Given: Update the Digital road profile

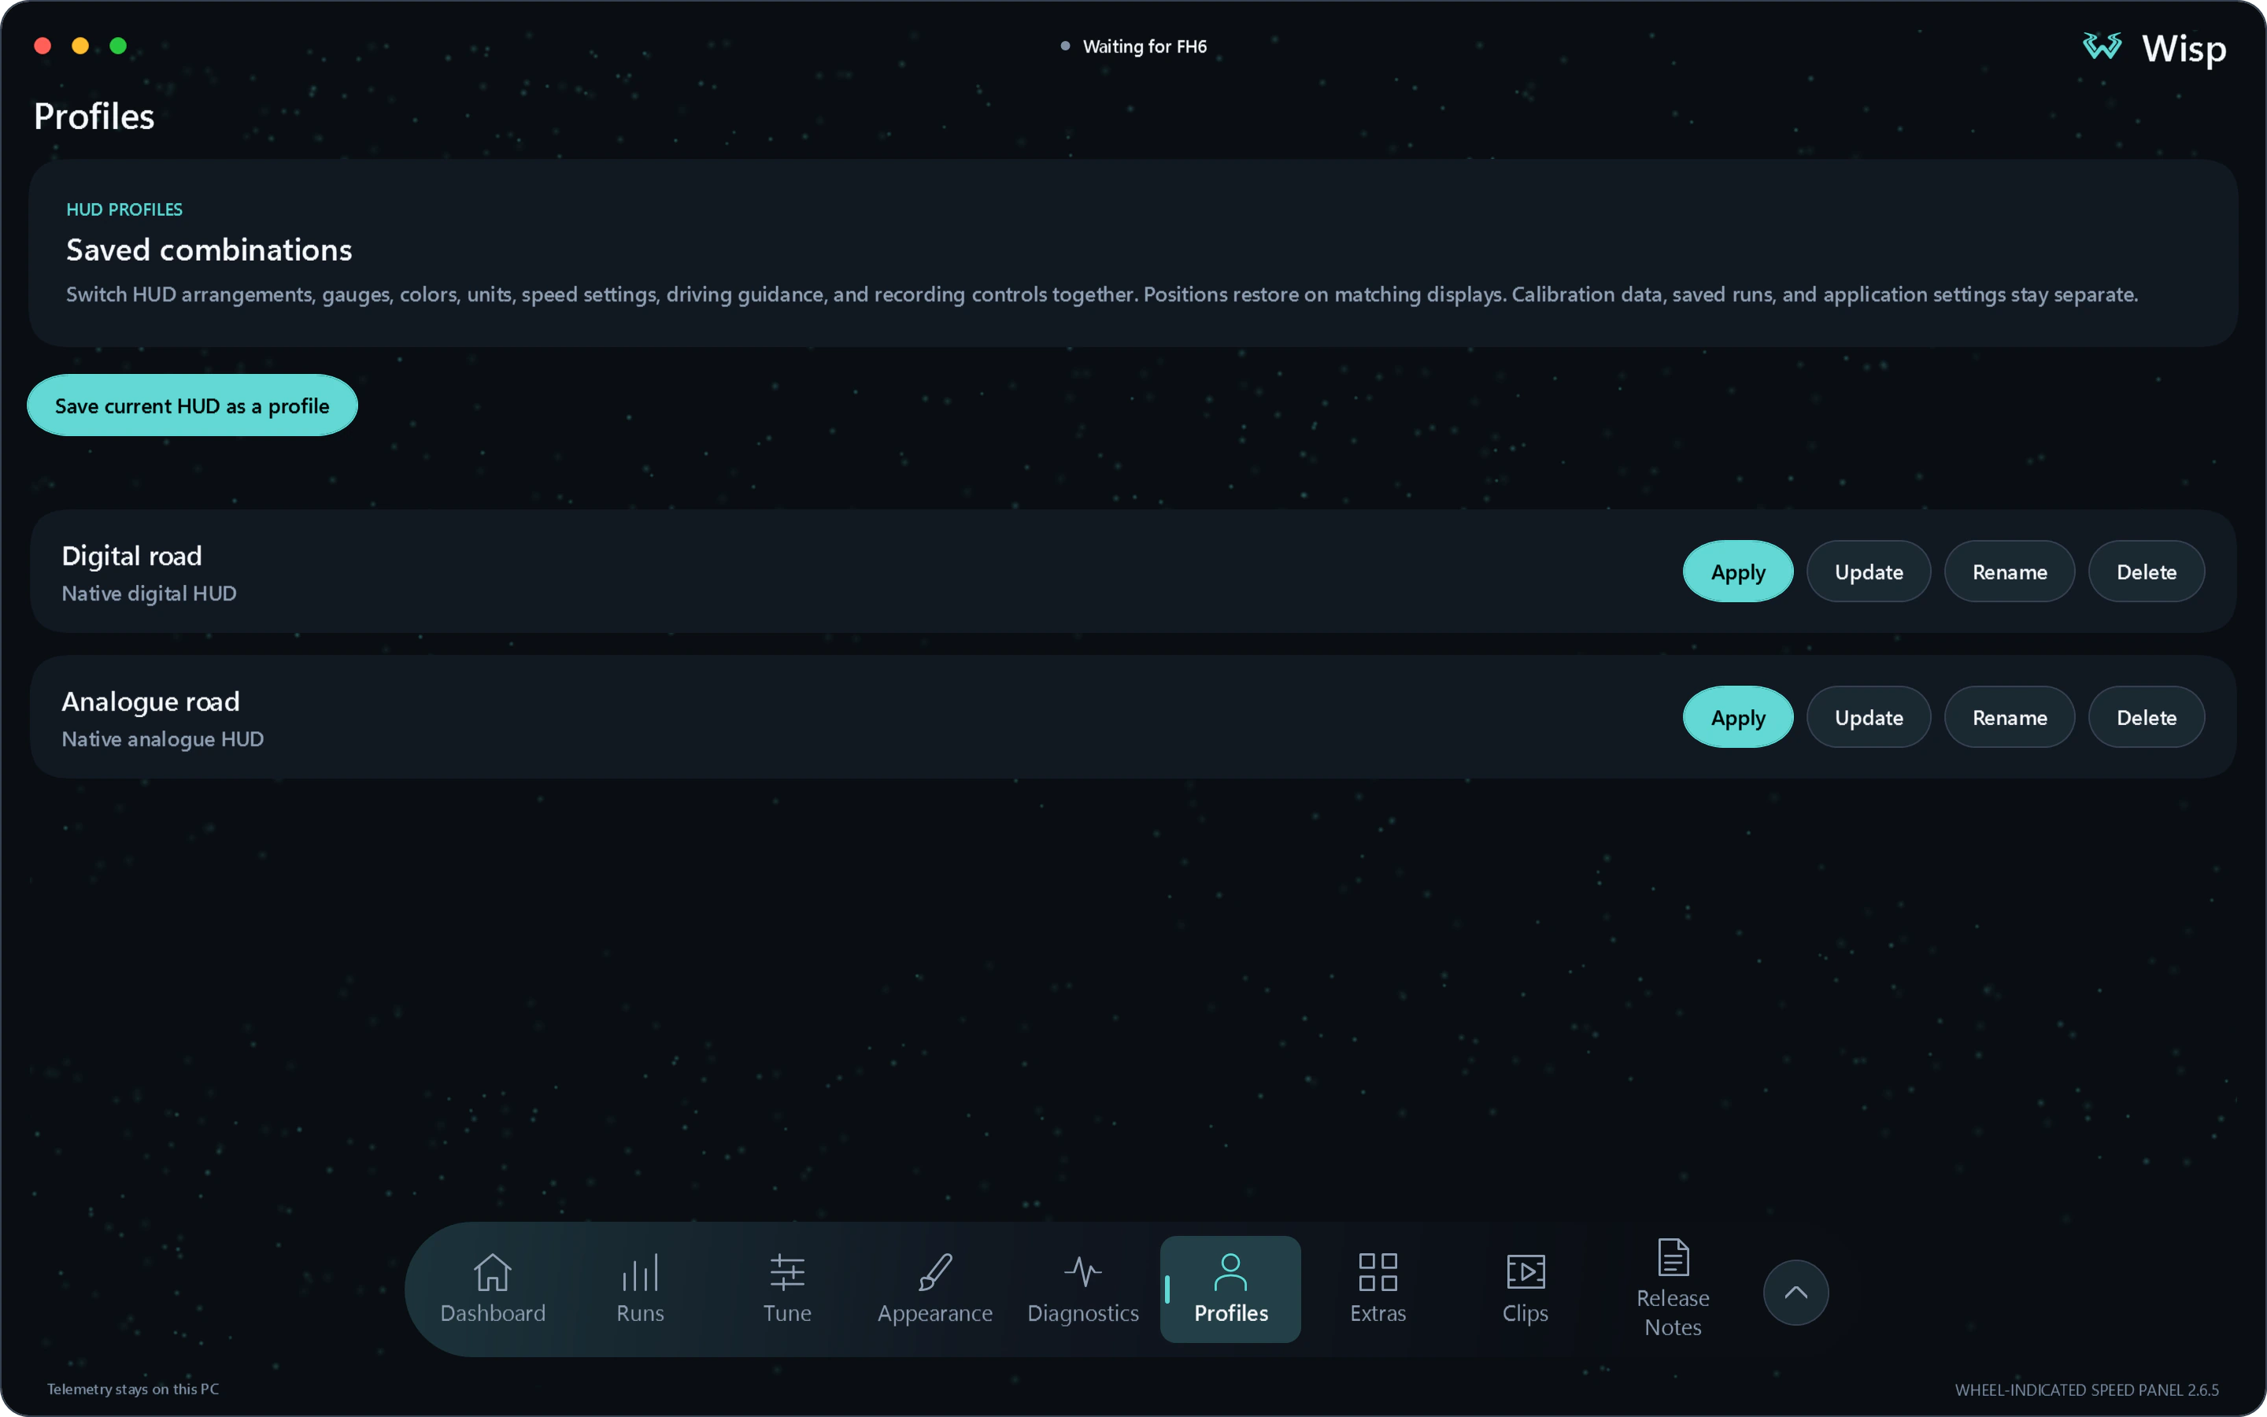Looking at the screenshot, I should (1868, 572).
